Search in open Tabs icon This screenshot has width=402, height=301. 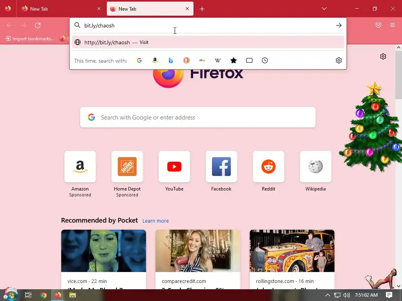pos(249,60)
